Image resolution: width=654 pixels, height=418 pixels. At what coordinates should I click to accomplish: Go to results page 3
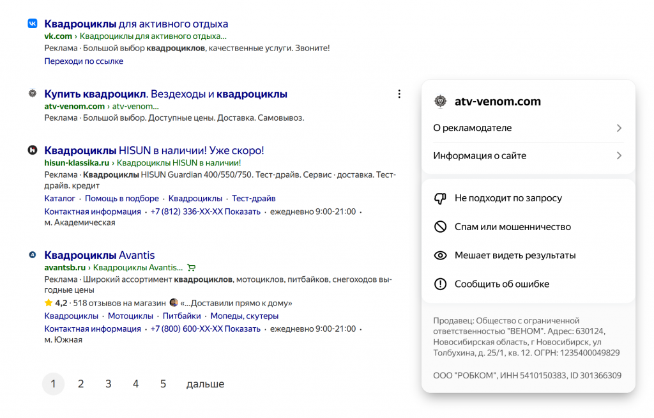pyautogui.click(x=109, y=383)
